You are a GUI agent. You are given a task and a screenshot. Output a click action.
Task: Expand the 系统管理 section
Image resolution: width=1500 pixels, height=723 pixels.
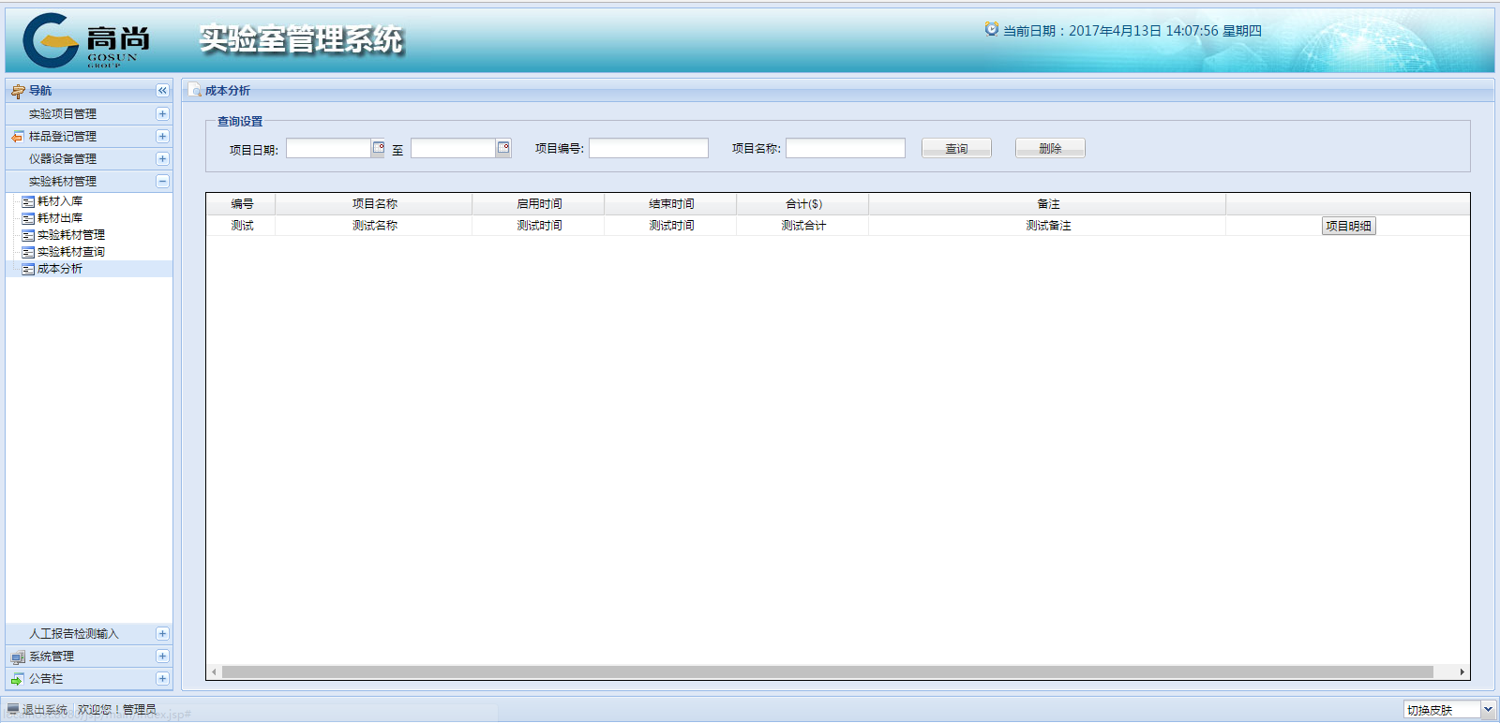[162, 657]
